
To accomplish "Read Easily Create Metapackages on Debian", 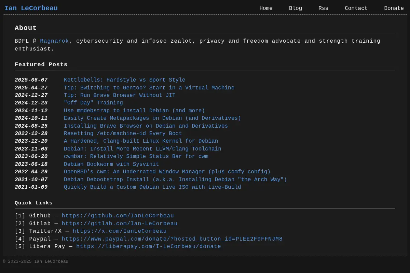I will click(x=152, y=118).
